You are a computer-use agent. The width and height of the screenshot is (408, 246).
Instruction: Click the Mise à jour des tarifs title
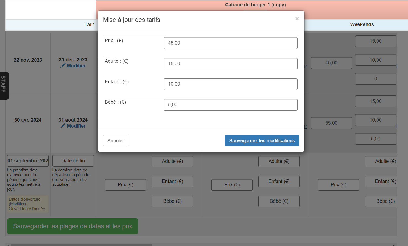click(131, 20)
